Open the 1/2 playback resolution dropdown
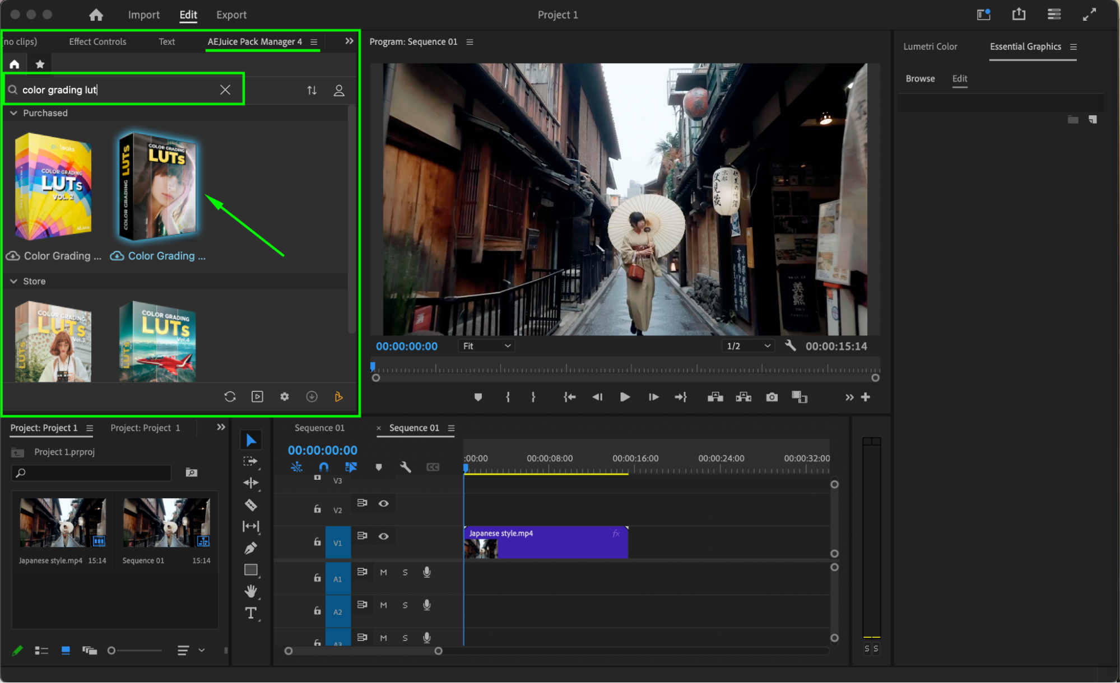The image size is (1120, 683). (x=748, y=346)
